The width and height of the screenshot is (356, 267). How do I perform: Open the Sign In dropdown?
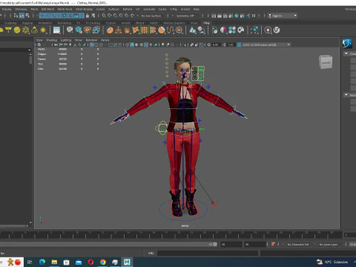coord(283,16)
